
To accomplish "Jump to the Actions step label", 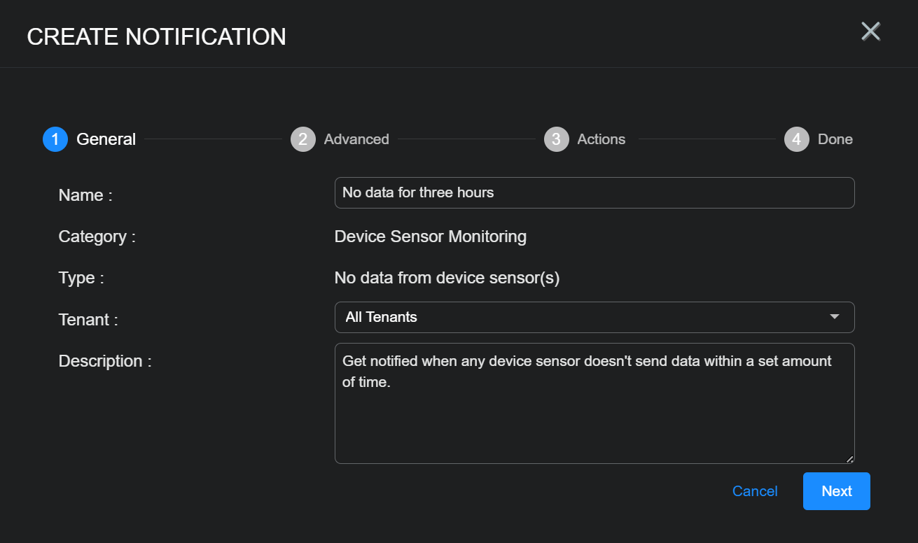I will (x=601, y=139).
